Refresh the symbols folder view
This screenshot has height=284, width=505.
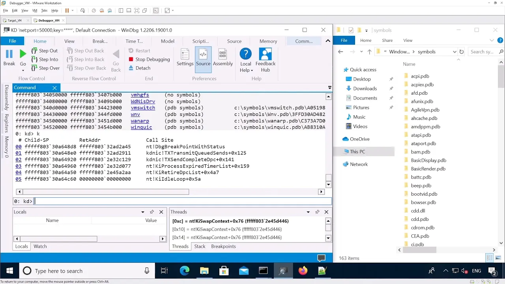461,52
